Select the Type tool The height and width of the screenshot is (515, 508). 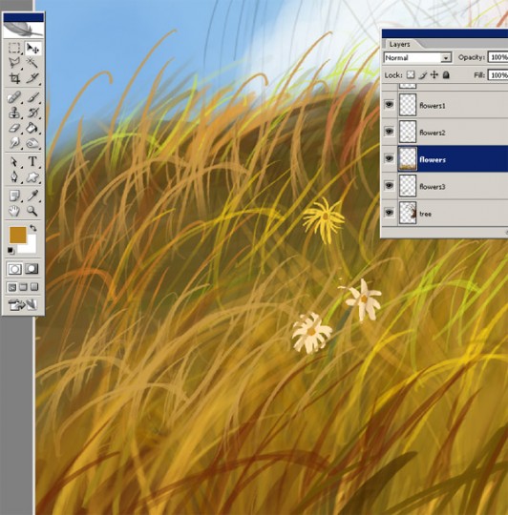point(32,161)
